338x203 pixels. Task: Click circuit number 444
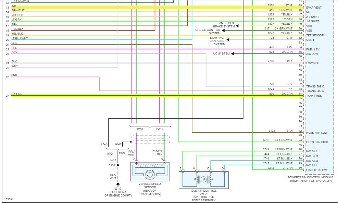tap(267, 154)
